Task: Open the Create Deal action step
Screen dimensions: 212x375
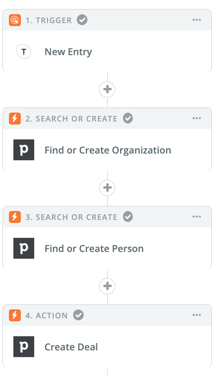Action: 107,347
